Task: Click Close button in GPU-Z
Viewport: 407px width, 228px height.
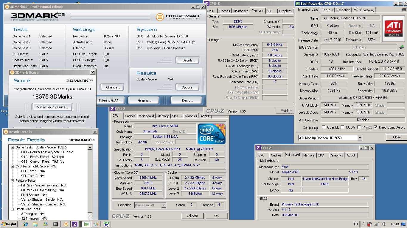Action: pyautogui.click(x=396, y=137)
